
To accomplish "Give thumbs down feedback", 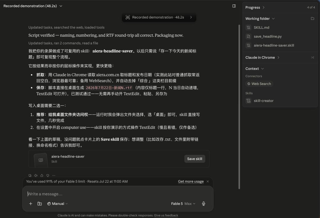I will click(x=48, y=175).
